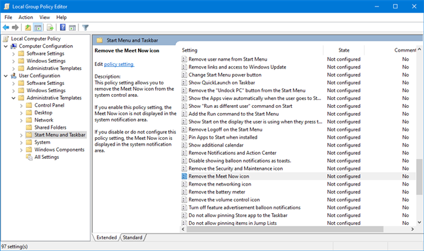
Task: Select Start Menu and Taskbar tree item
Action: click(60, 135)
